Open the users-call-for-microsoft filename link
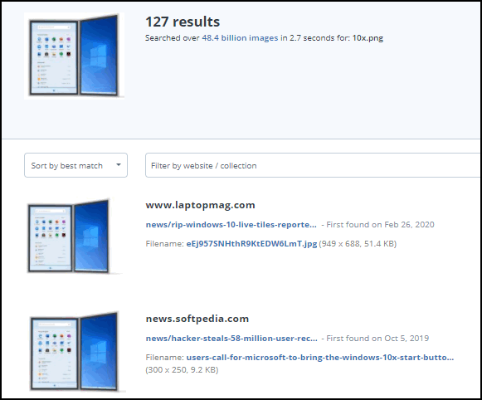The width and height of the screenshot is (482, 400). point(320,358)
